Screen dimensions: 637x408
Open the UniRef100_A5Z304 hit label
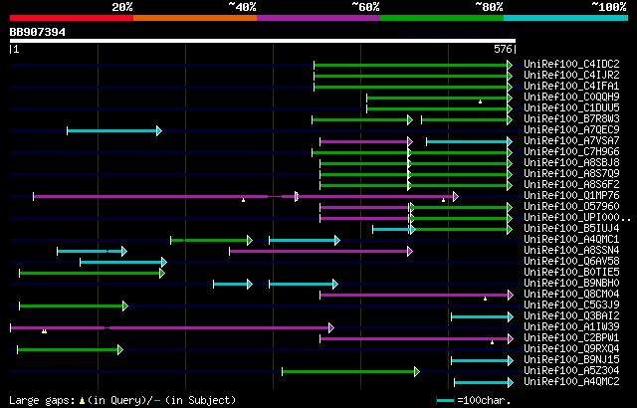(x=571, y=371)
